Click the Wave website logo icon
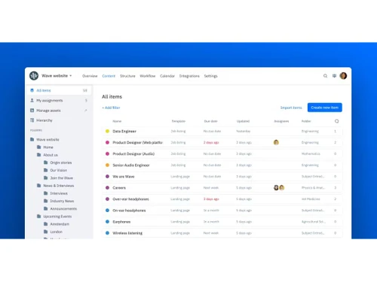The height and width of the screenshot is (282, 377). [x=34, y=76]
